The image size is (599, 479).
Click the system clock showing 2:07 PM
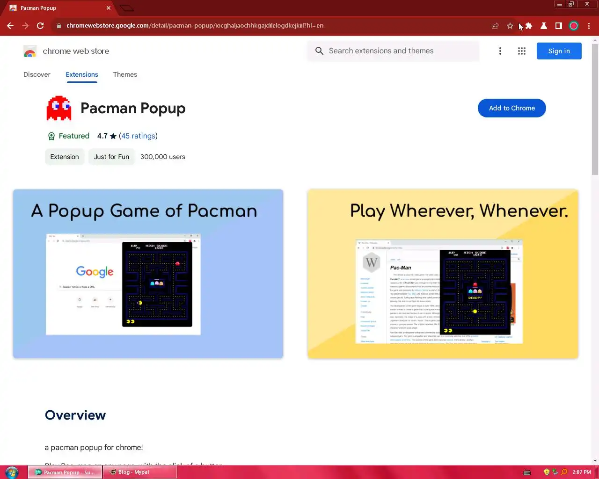tap(581, 472)
